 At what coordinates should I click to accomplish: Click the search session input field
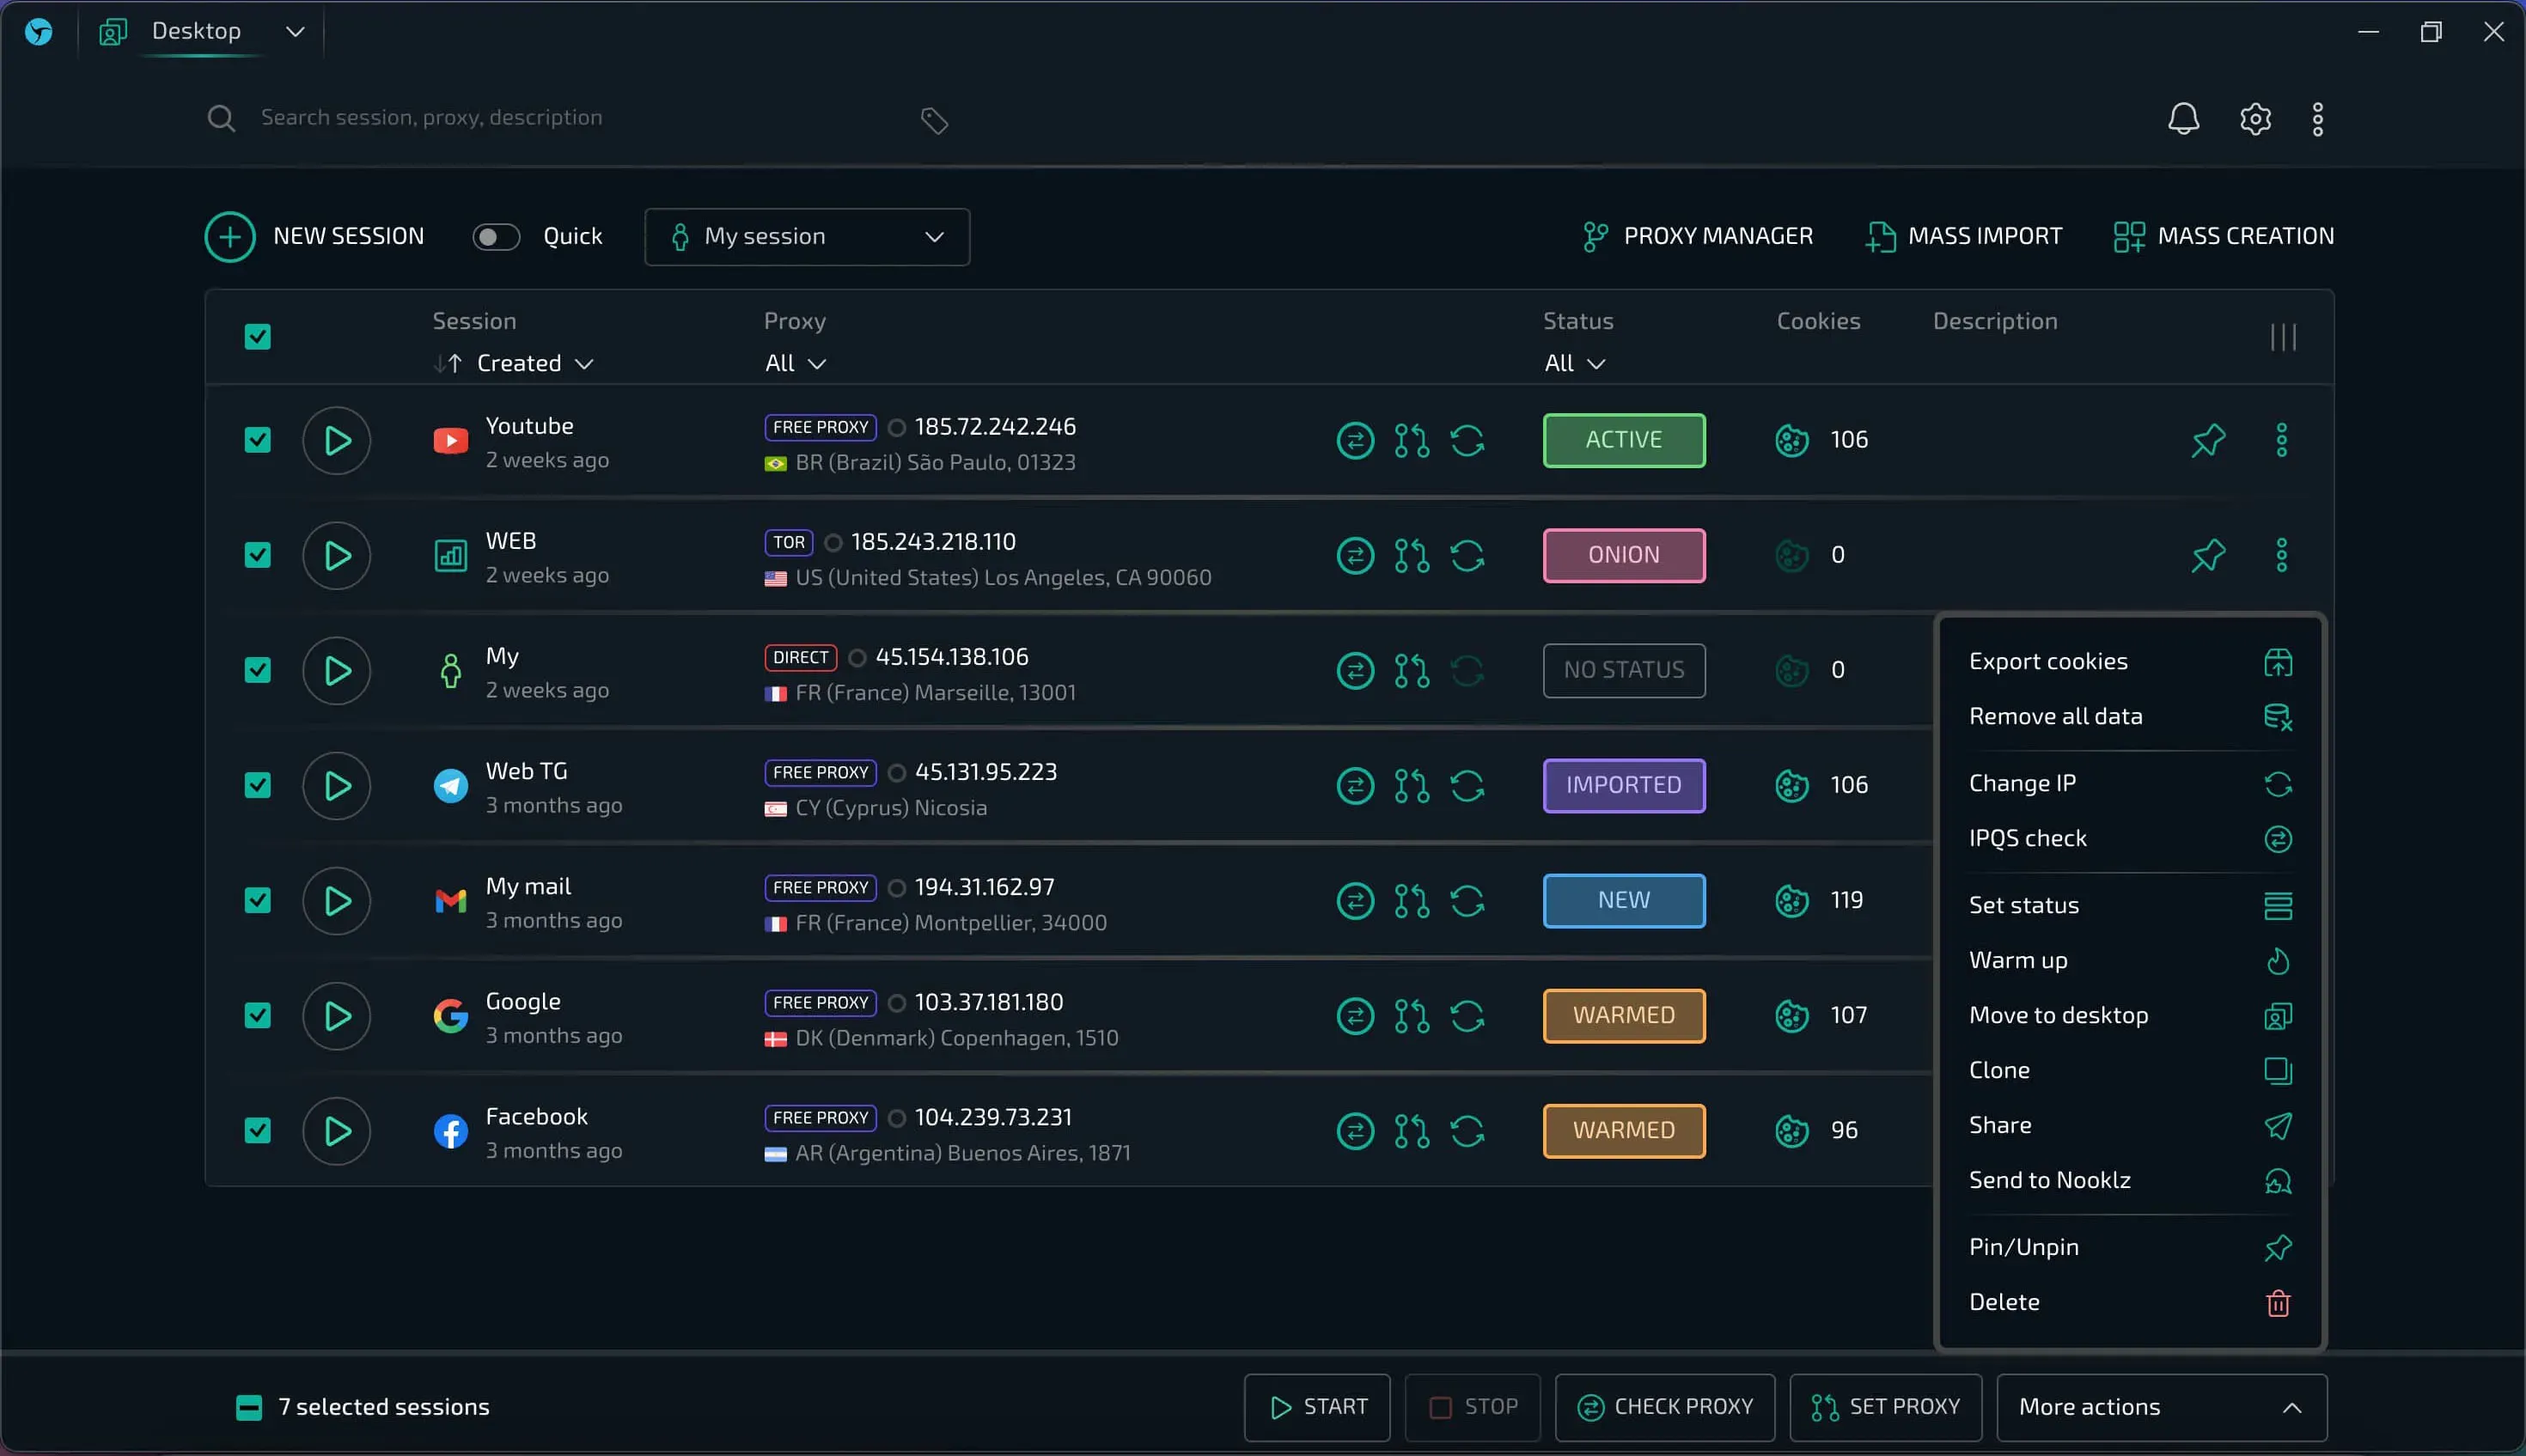pyautogui.click(x=560, y=118)
